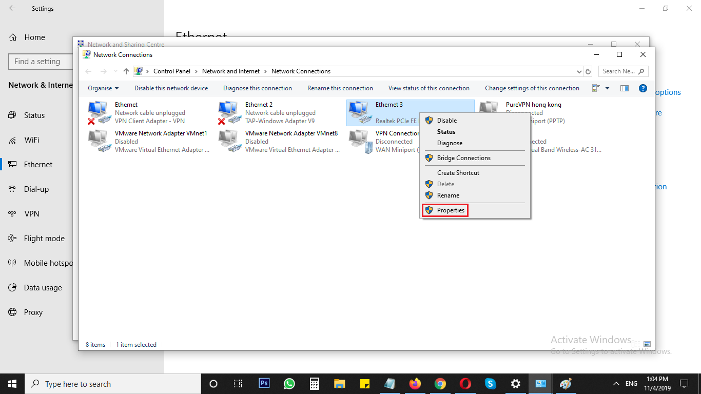Click the Search Network Connections box
The width and height of the screenshot is (701, 394).
[623, 71]
